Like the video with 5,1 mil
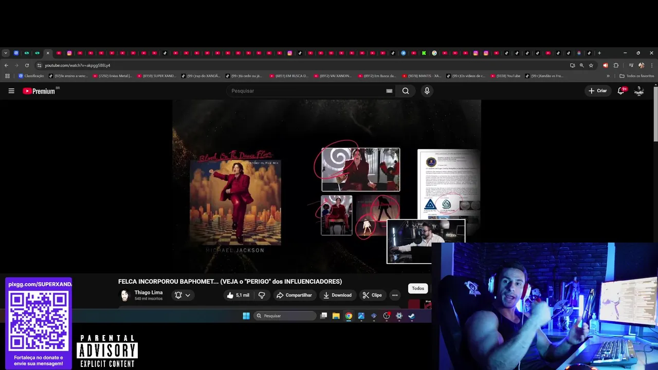This screenshot has width=658, height=370. (238, 295)
